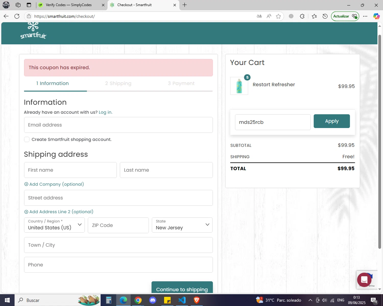
Task: Open the State dropdown showing New Jersey
Action: (182, 225)
